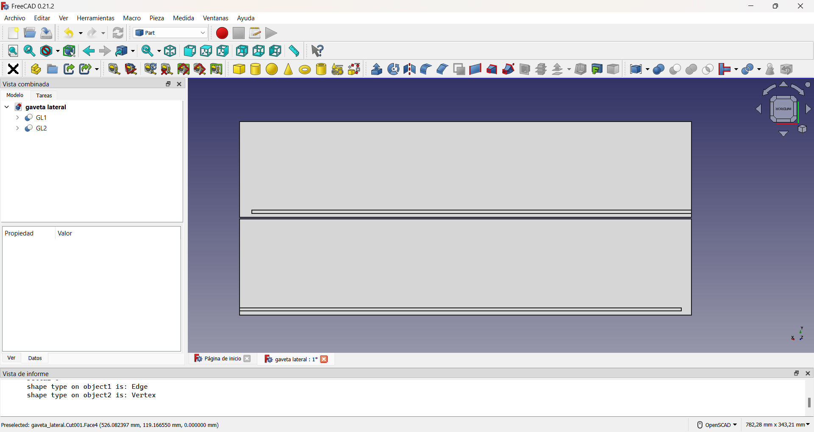Click the Create group folder icon

(53, 69)
